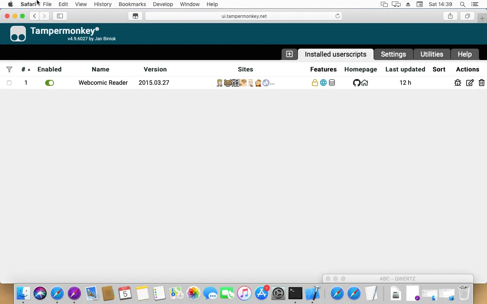Click the house homepage icon
The image size is (487, 304).
click(364, 82)
